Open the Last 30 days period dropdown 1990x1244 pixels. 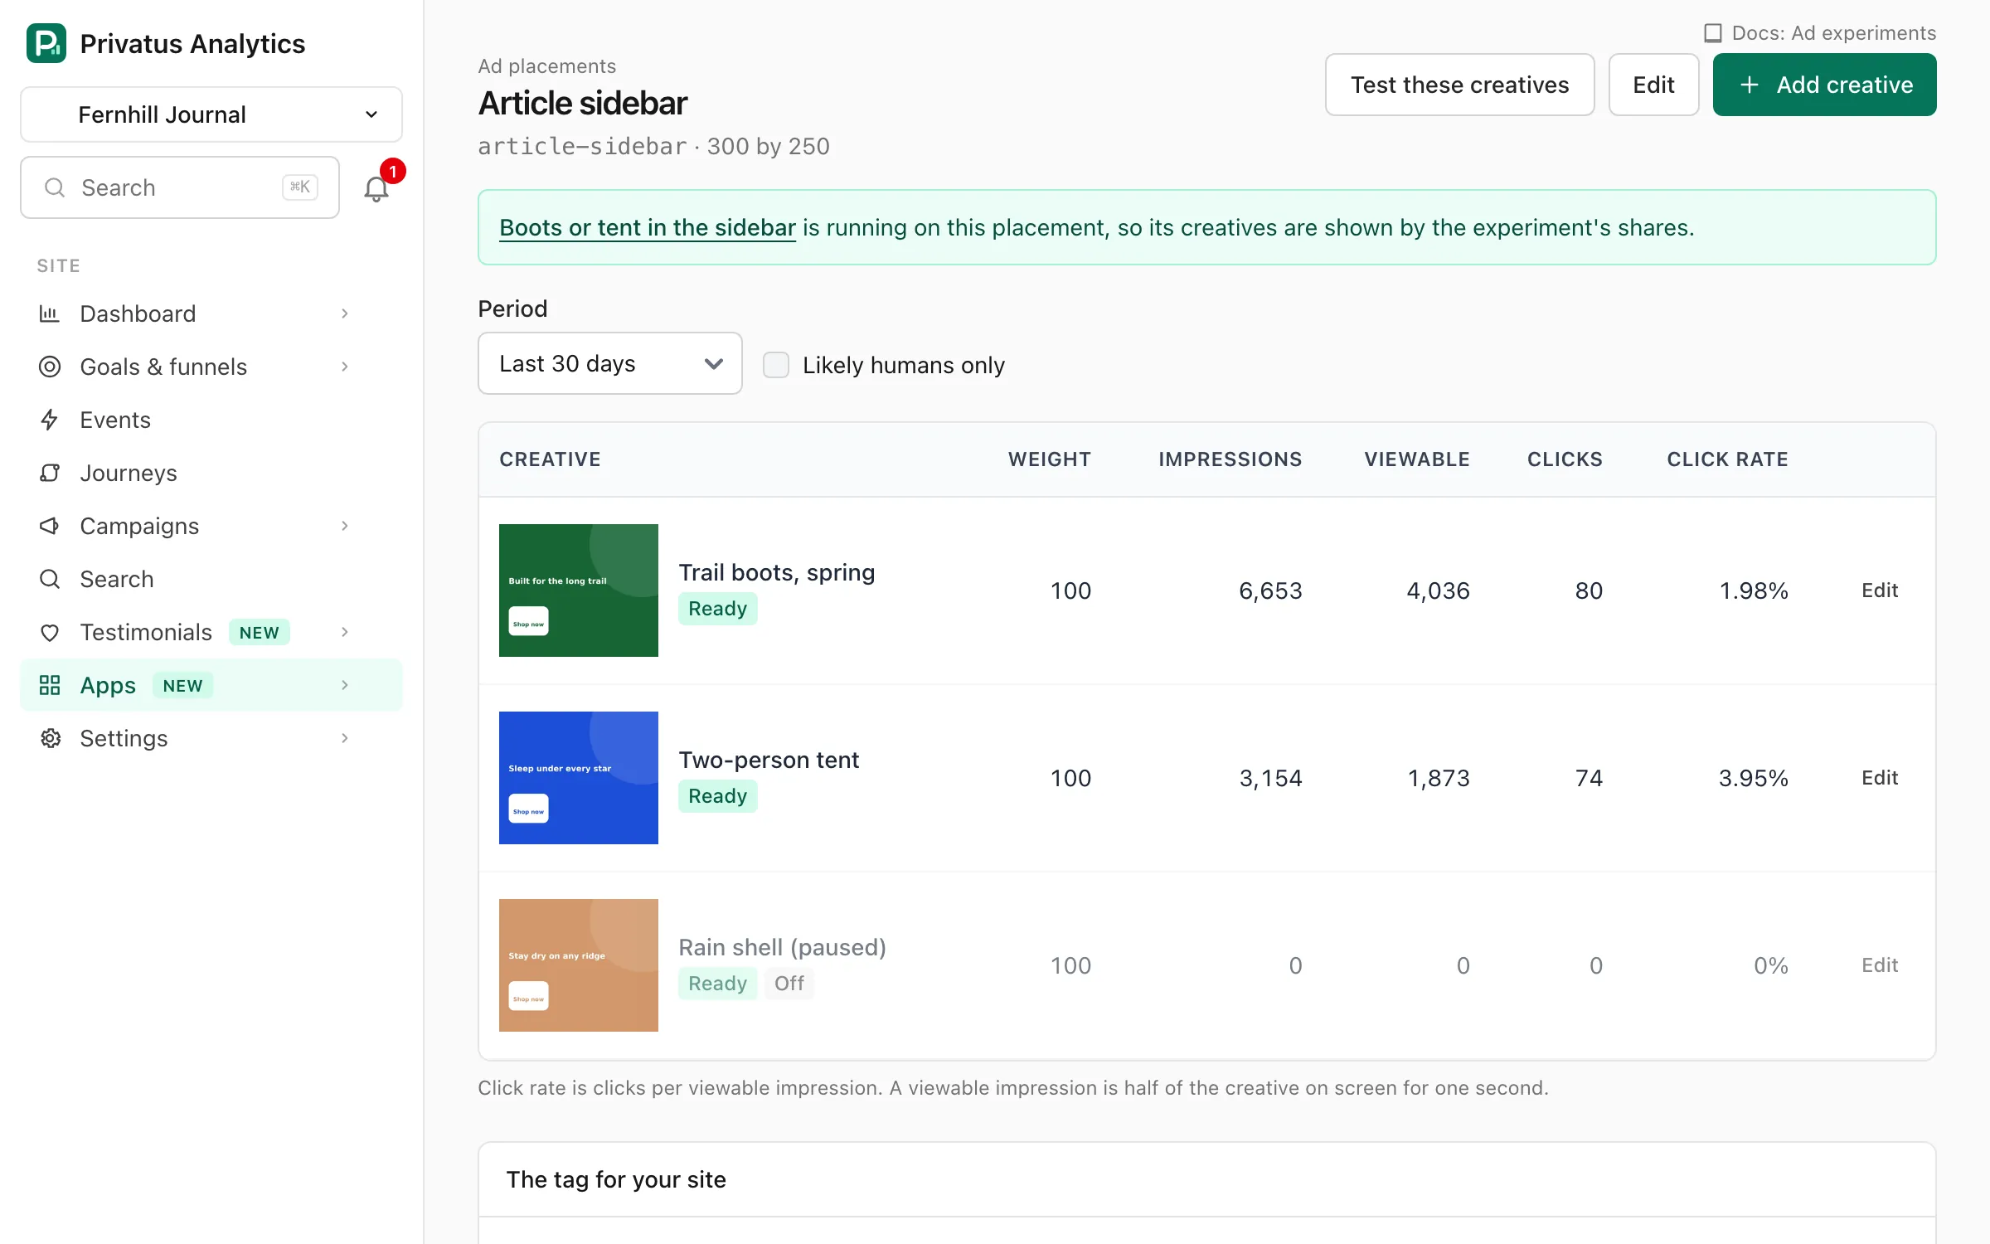(x=610, y=363)
